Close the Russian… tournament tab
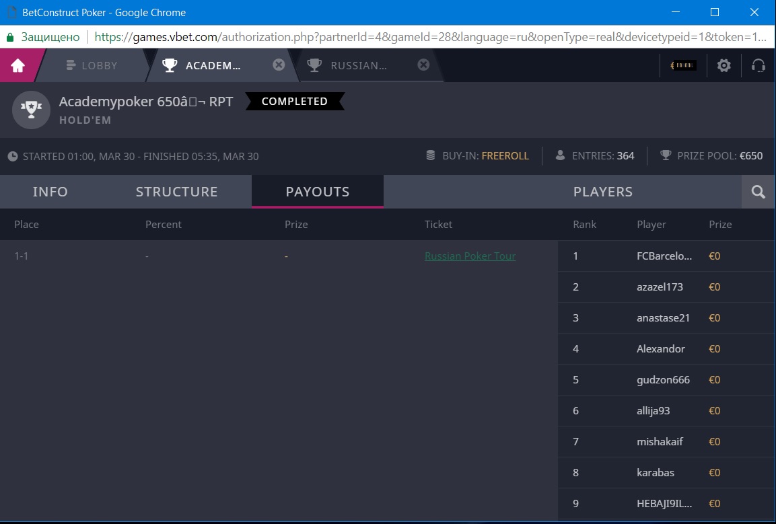776x524 pixels. click(423, 65)
